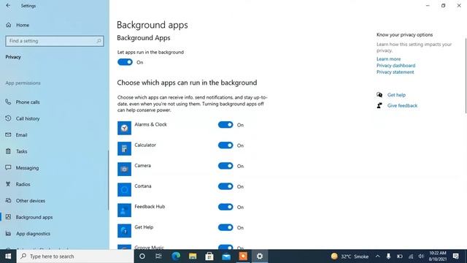Click the microphone tray icon

point(388,256)
